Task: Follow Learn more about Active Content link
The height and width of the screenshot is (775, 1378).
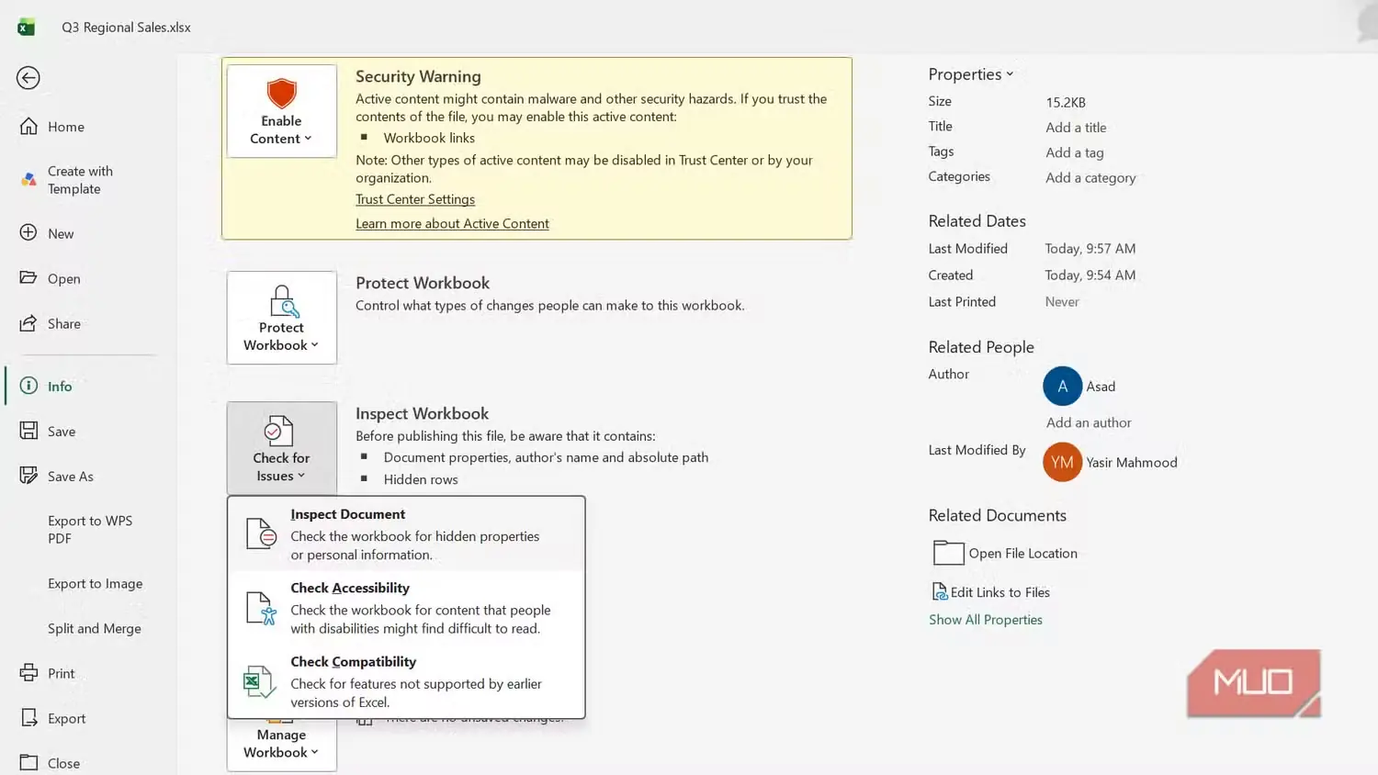Action: (452, 223)
